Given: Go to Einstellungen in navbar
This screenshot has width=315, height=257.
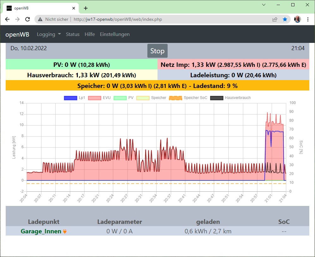Looking at the screenshot, I should [x=114, y=34].
